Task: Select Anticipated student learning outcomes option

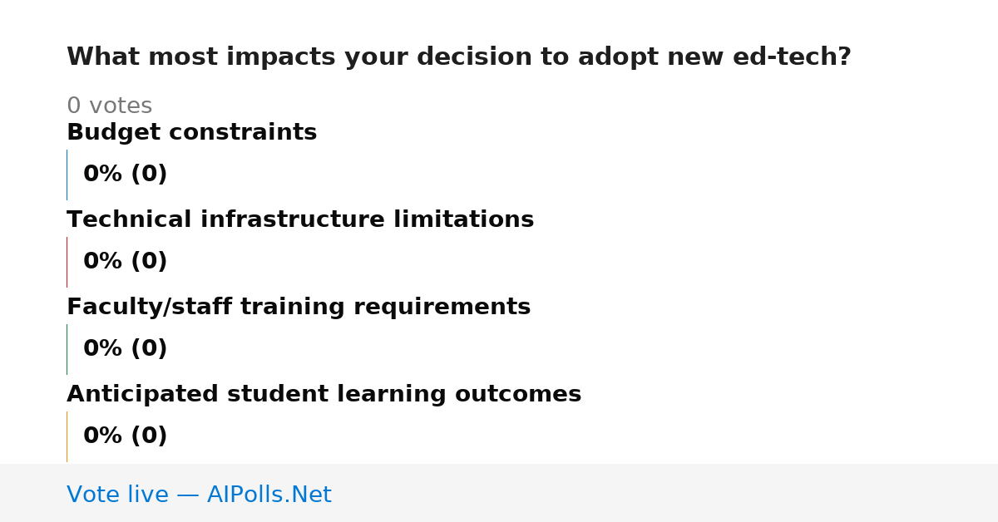Action: tap(324, 395)
